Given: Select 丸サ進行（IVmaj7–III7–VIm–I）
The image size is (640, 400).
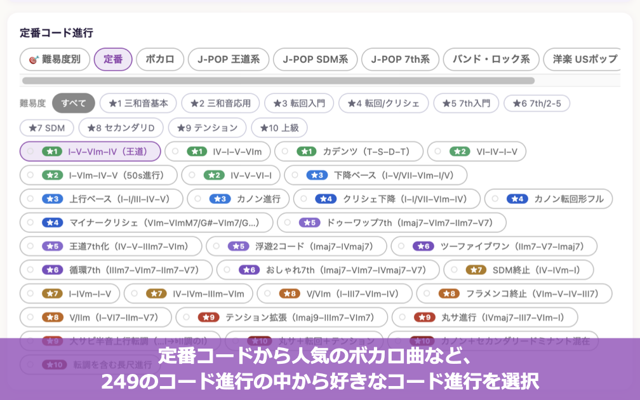Looking at the screenshot, I should coord(485,317).
